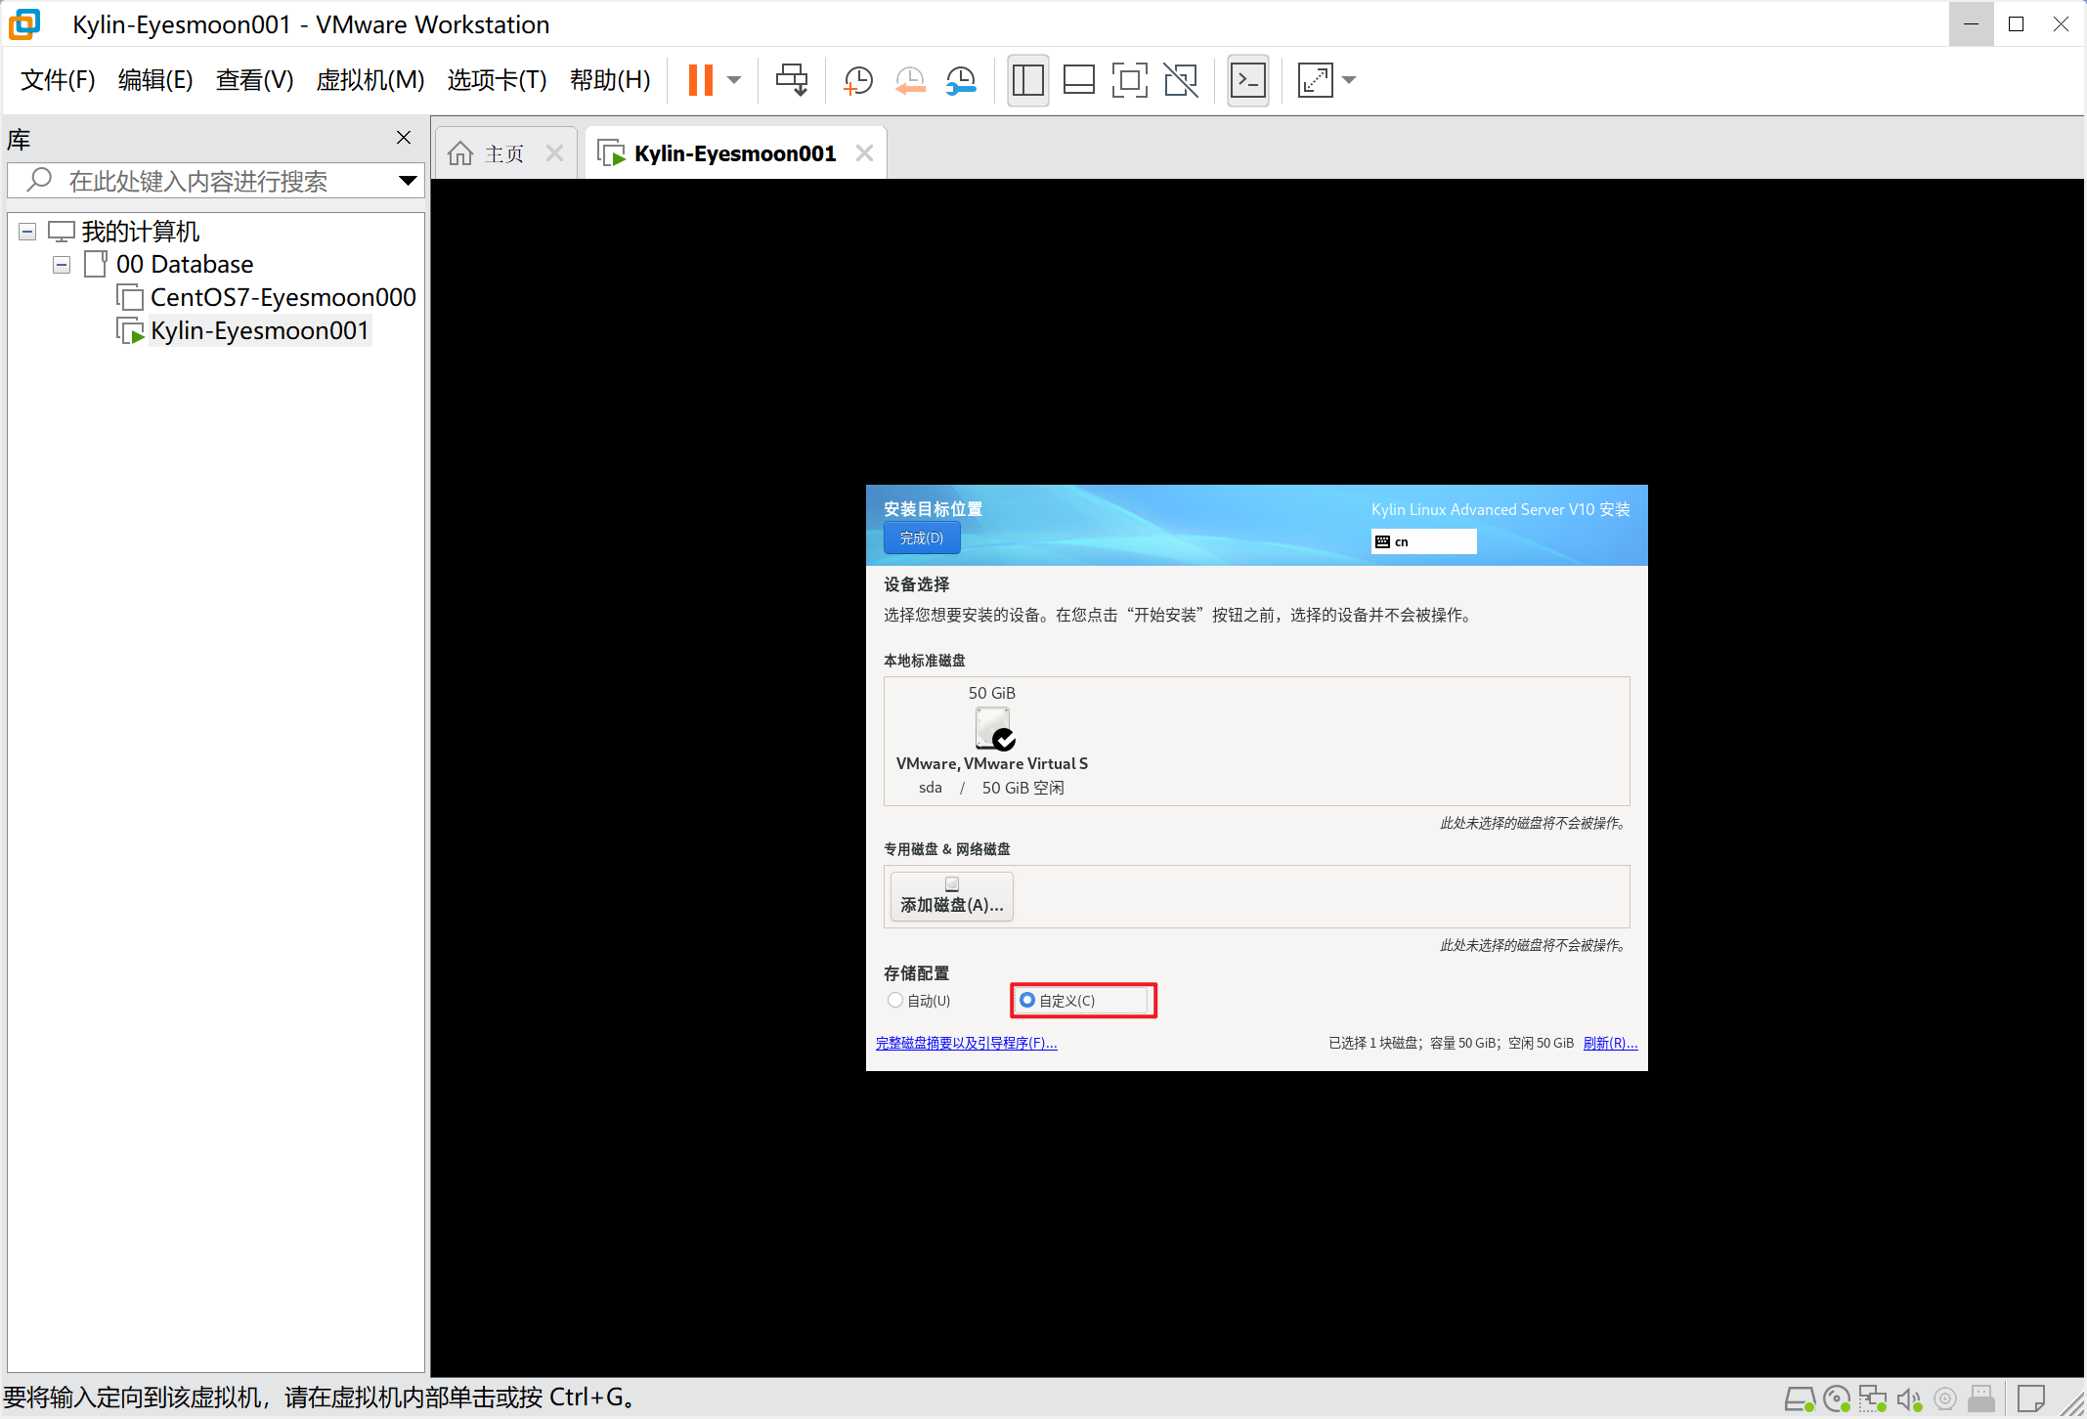Switch to Unity mode
Screen dimensions: 2087x1419
tap(1181, 80)
